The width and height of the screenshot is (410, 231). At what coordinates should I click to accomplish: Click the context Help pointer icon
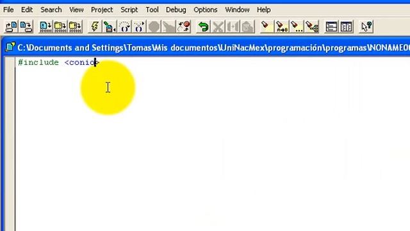tap(366, 26)
